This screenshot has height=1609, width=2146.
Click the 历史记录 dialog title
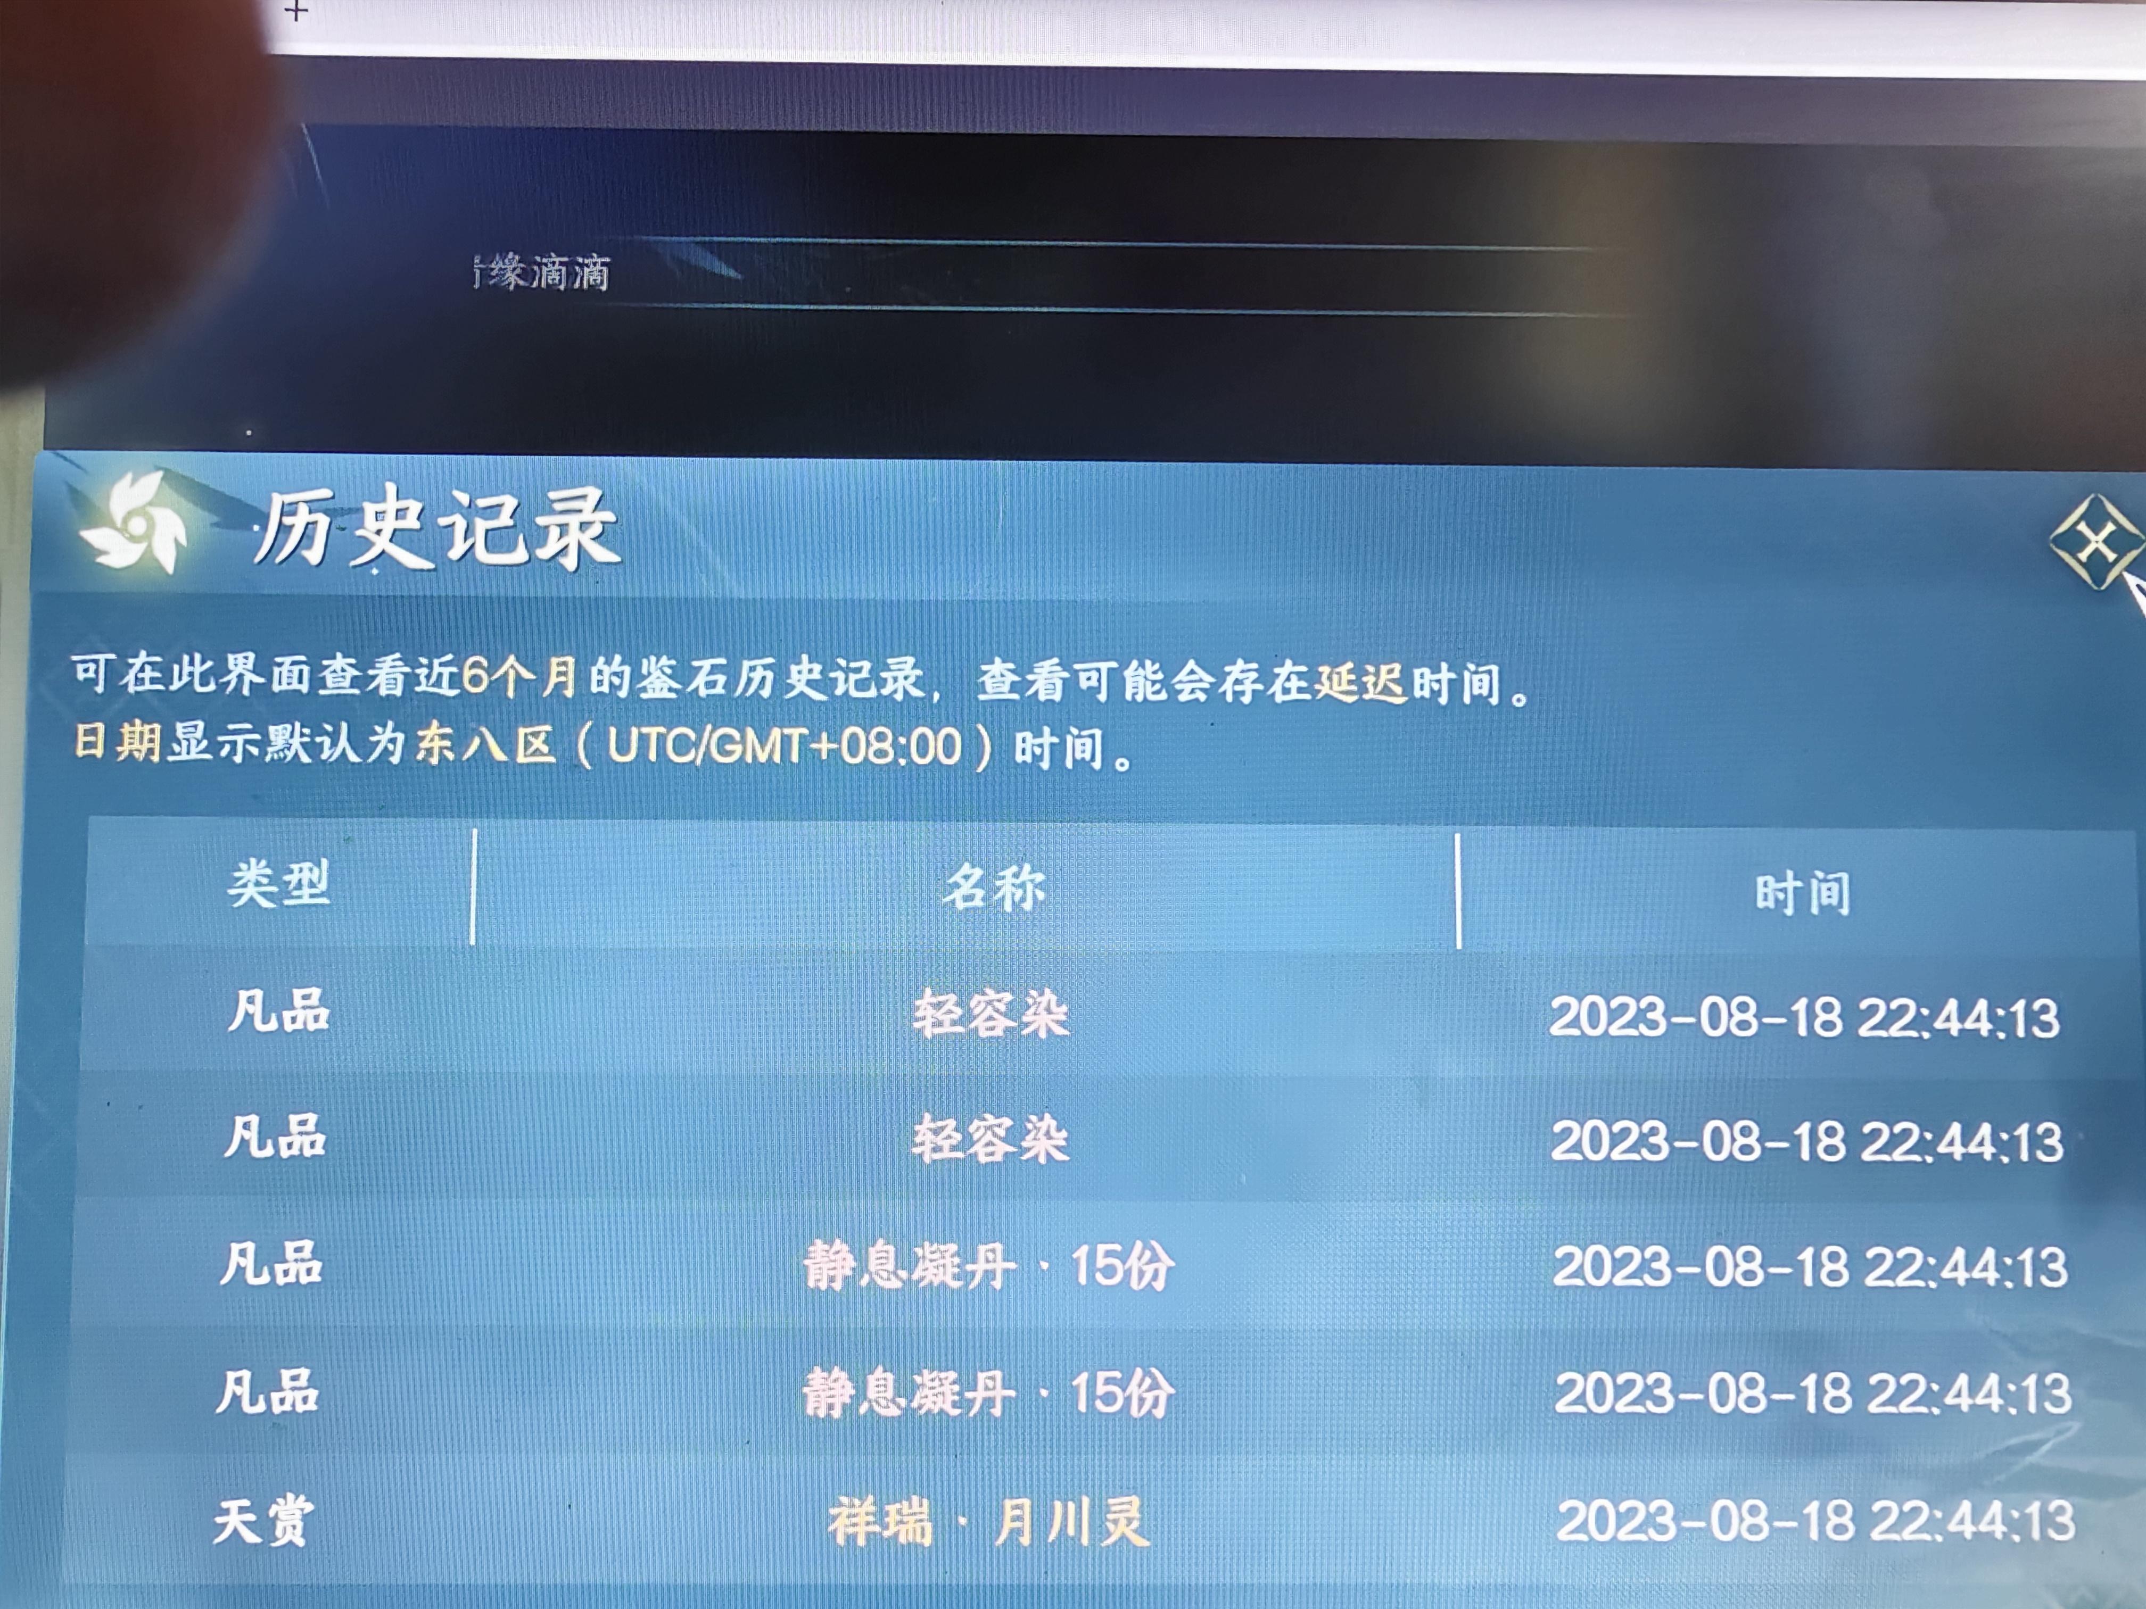click(x=436, y=528)
